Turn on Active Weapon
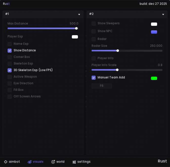Screen dimensions: 170x167 click(x=10, y=77)
